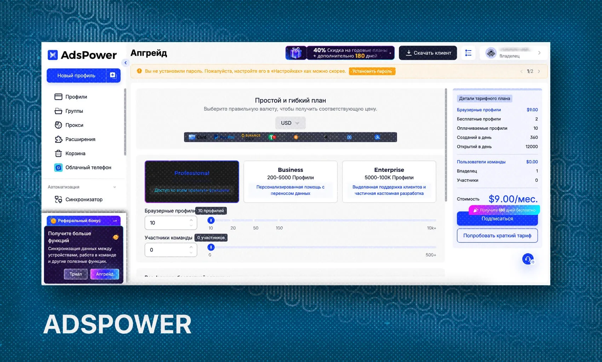Screen dimensions: 602x362
Task: Open Облачный телефон cloud phone
Action: [x=83, y=167]
